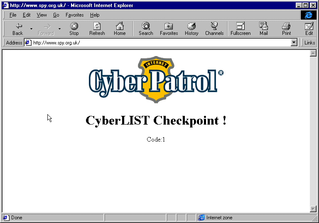
Task: Click the Code:1 text
Action: (156, 140)
